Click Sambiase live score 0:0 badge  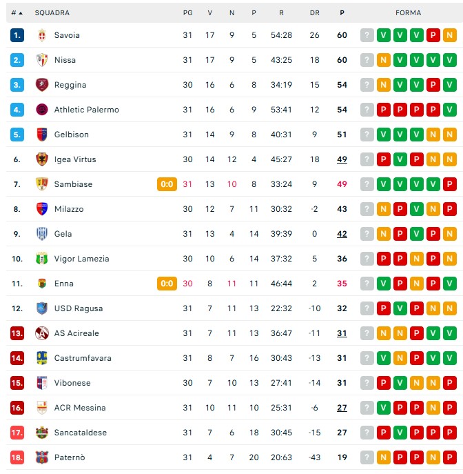tap(167, 184)
